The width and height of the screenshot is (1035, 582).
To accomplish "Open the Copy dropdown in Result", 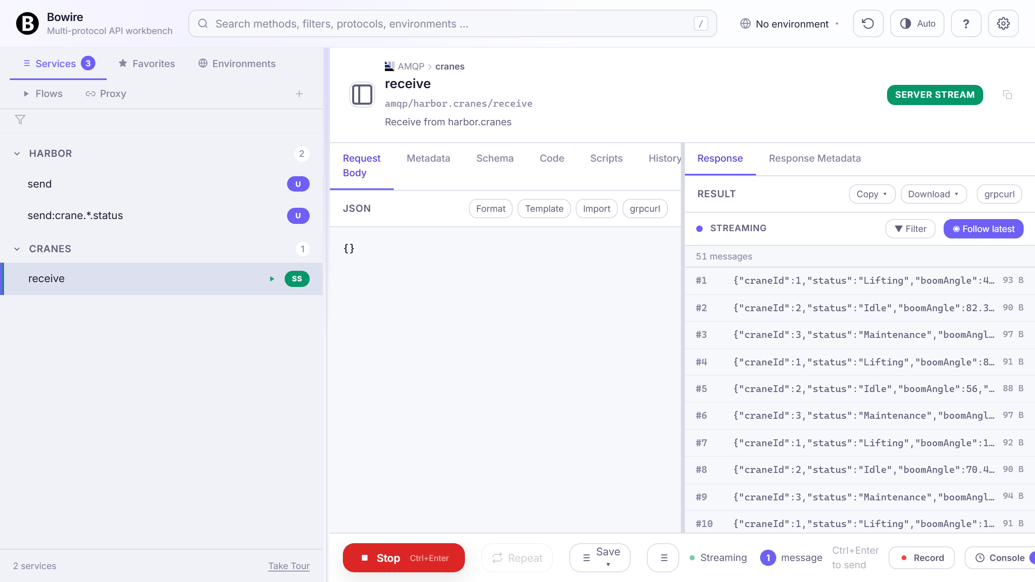I will pos(872,194).
